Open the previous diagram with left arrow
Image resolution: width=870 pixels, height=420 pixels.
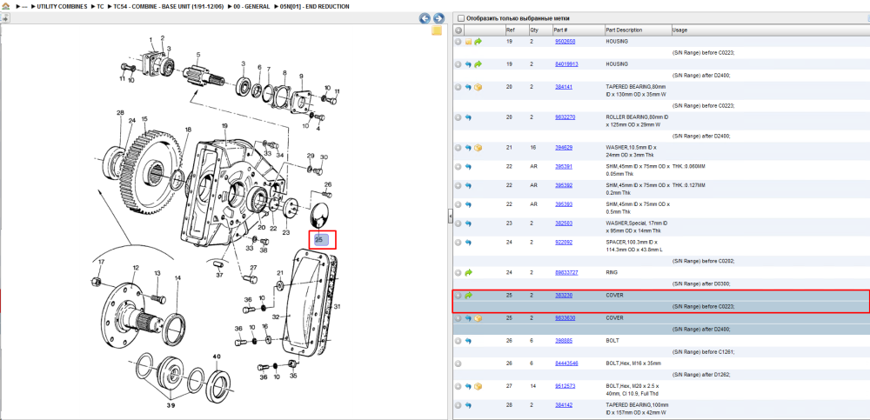tap(425, 18)
